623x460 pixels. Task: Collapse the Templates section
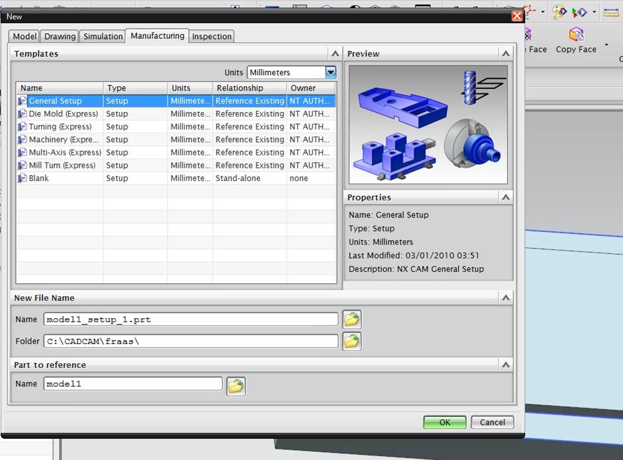pyautogui.click(x=335, y=53)
